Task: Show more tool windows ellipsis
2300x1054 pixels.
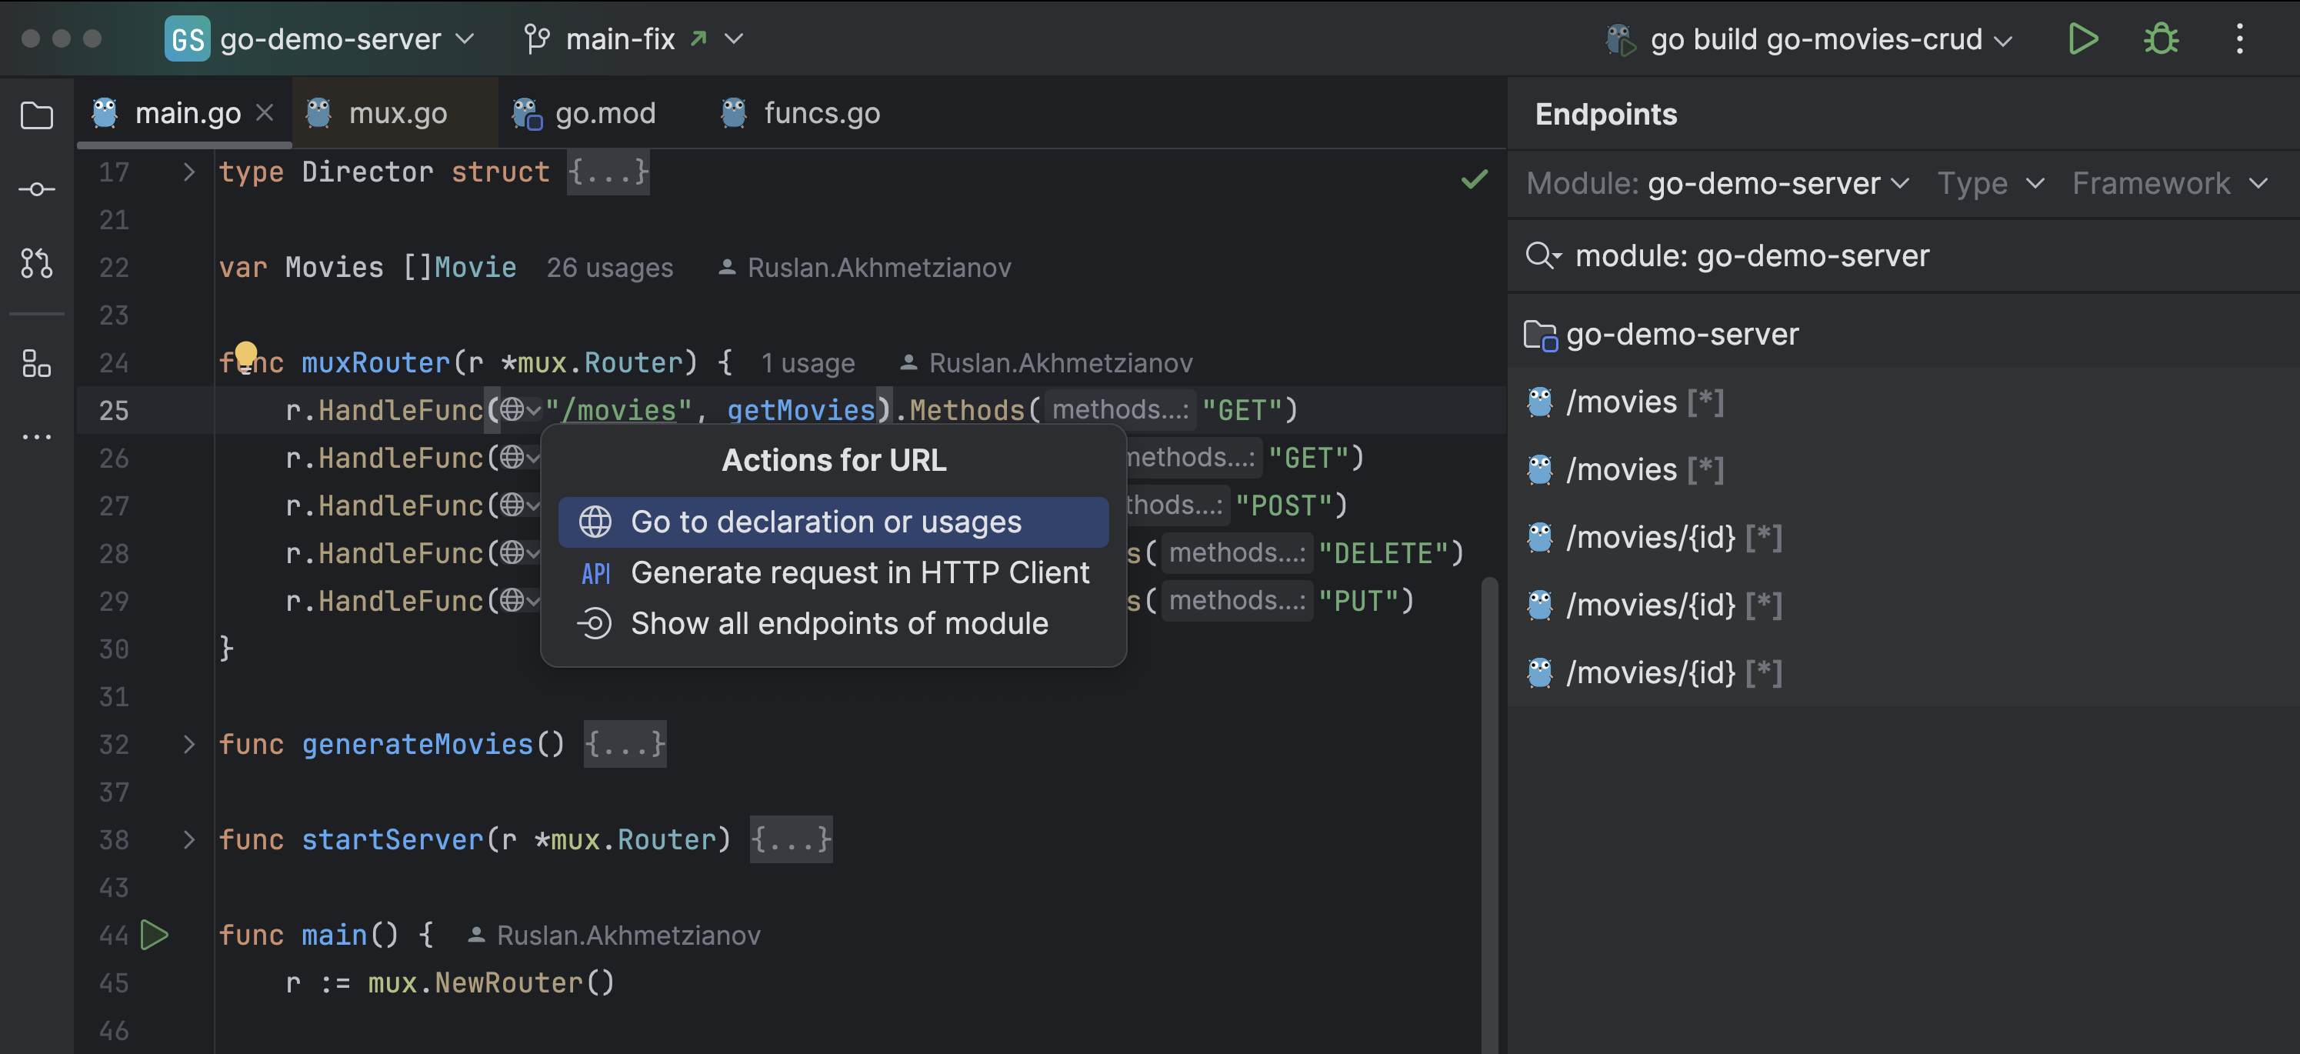Action: pos(37,437)
